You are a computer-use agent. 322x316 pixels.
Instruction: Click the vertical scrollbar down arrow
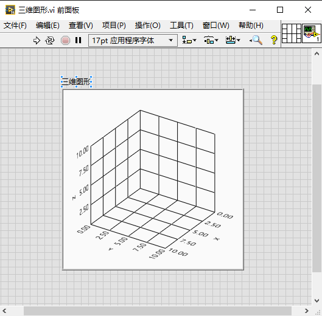(317, 301)
